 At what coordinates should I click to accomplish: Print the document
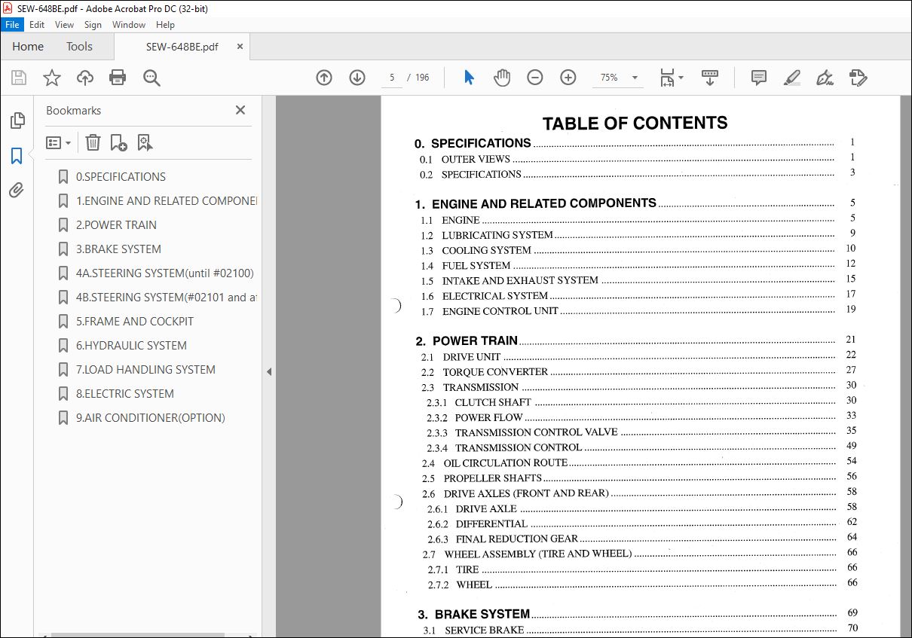click(118, 78)
